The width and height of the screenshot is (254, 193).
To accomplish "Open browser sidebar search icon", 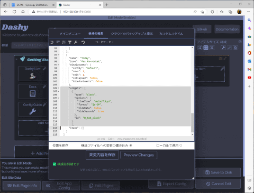I will [x=249, y=20].
